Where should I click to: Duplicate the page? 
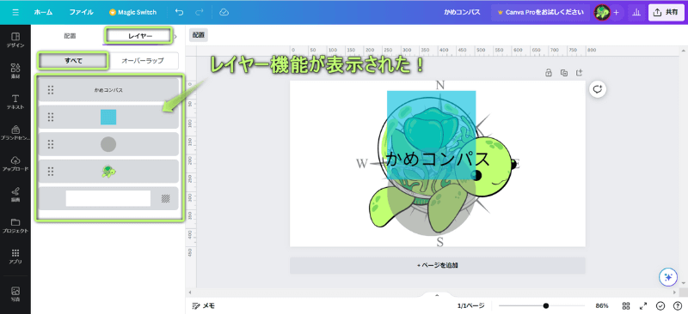pyautogui.click(x=564, y=73)
